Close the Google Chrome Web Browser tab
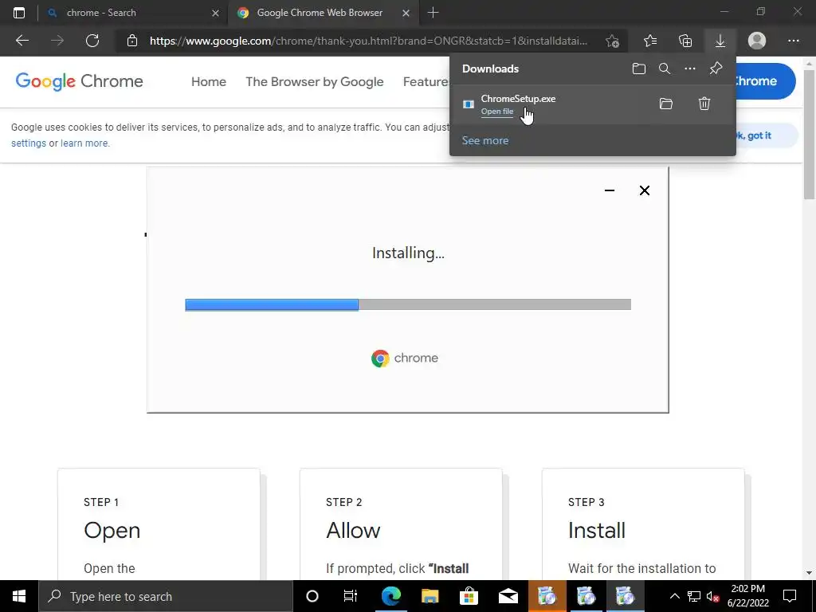The height and width of the screenshot is (612, 816). (x=406, y=13)
